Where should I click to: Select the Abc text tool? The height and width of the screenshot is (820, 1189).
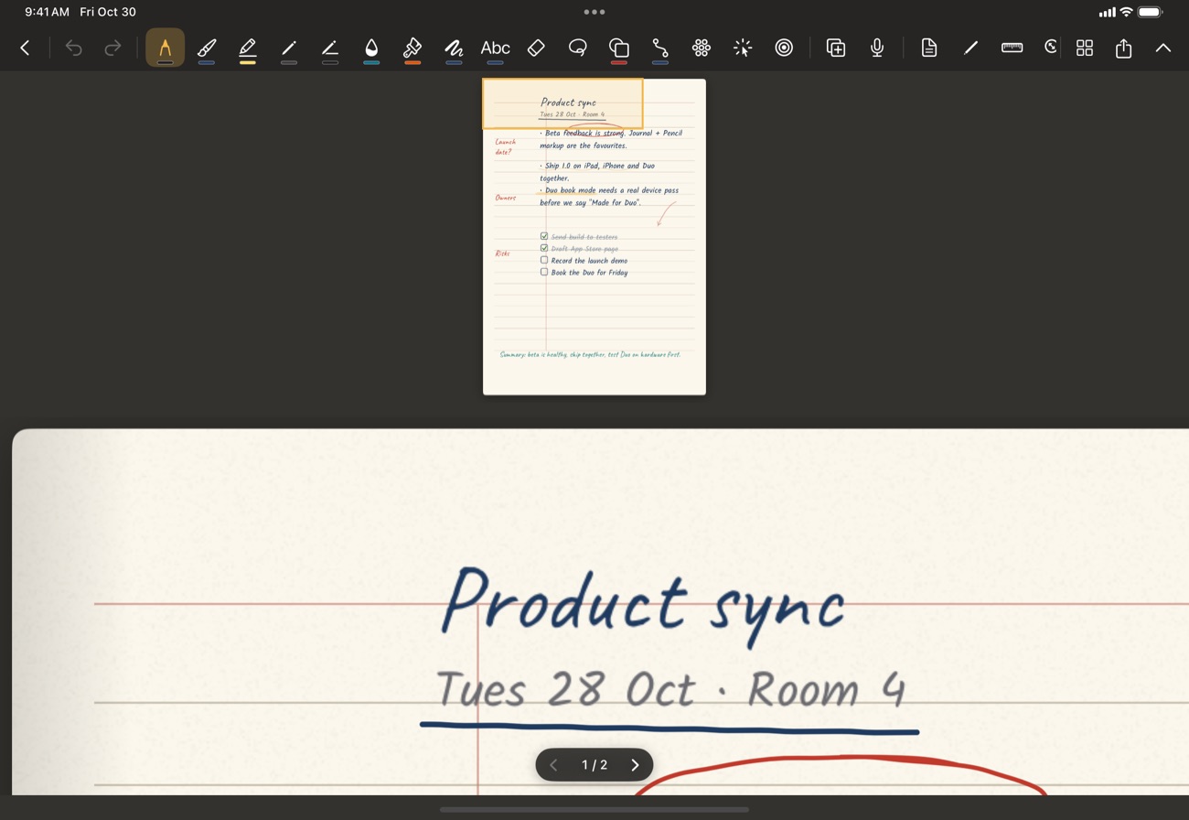click(495, 49)
